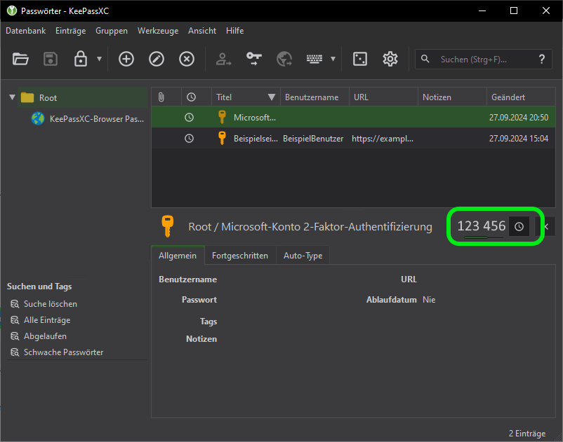Screen dimensions: 563x442
Task: Add a new entry with plus icon
Action: pos(126,60)
